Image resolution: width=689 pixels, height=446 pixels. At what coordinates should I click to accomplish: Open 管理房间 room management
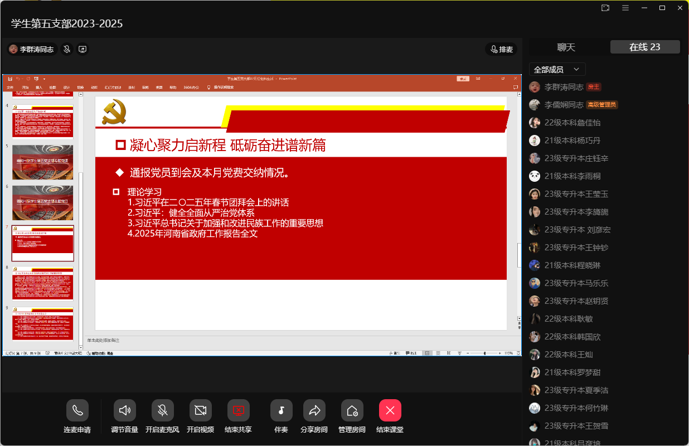tap(352, 411)
